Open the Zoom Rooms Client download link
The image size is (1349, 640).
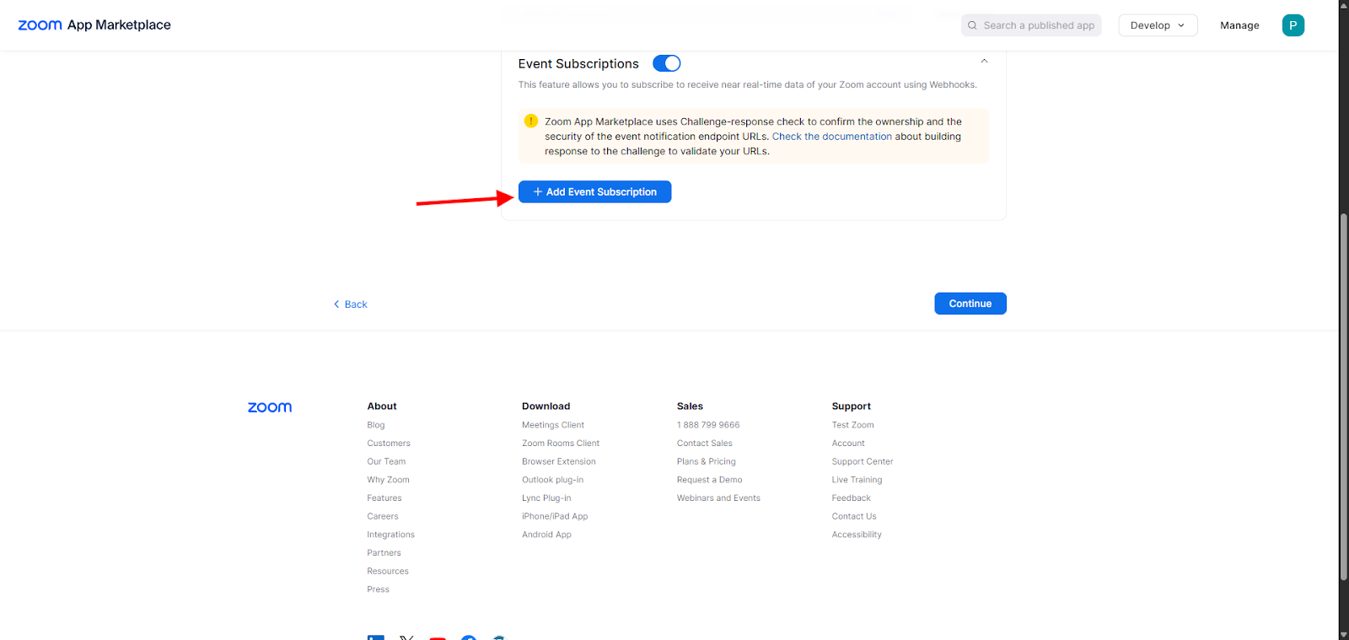click(x=561, y=444)
